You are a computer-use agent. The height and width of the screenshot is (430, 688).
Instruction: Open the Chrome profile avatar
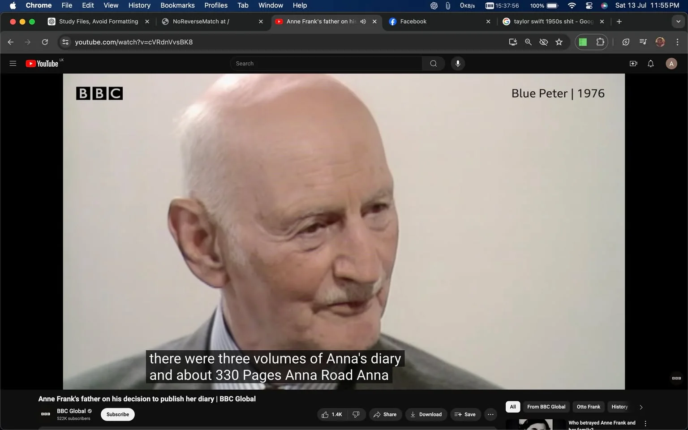click(x=660, y=42)
